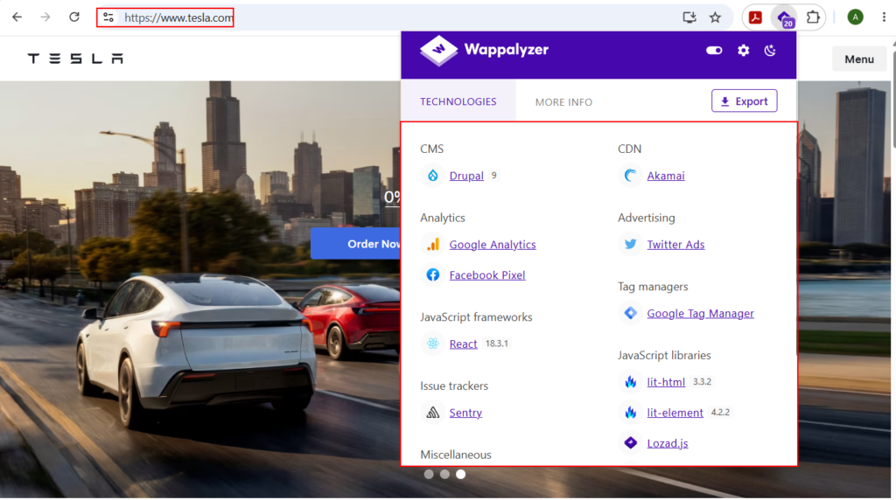Screen dimensions: 896x500
Task: Click React version 18.3.1 badge
Action: [x=497, y=344]
